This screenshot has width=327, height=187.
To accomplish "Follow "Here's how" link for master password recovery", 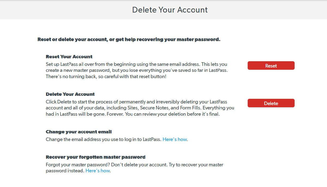I will click(x=98, y=171).
